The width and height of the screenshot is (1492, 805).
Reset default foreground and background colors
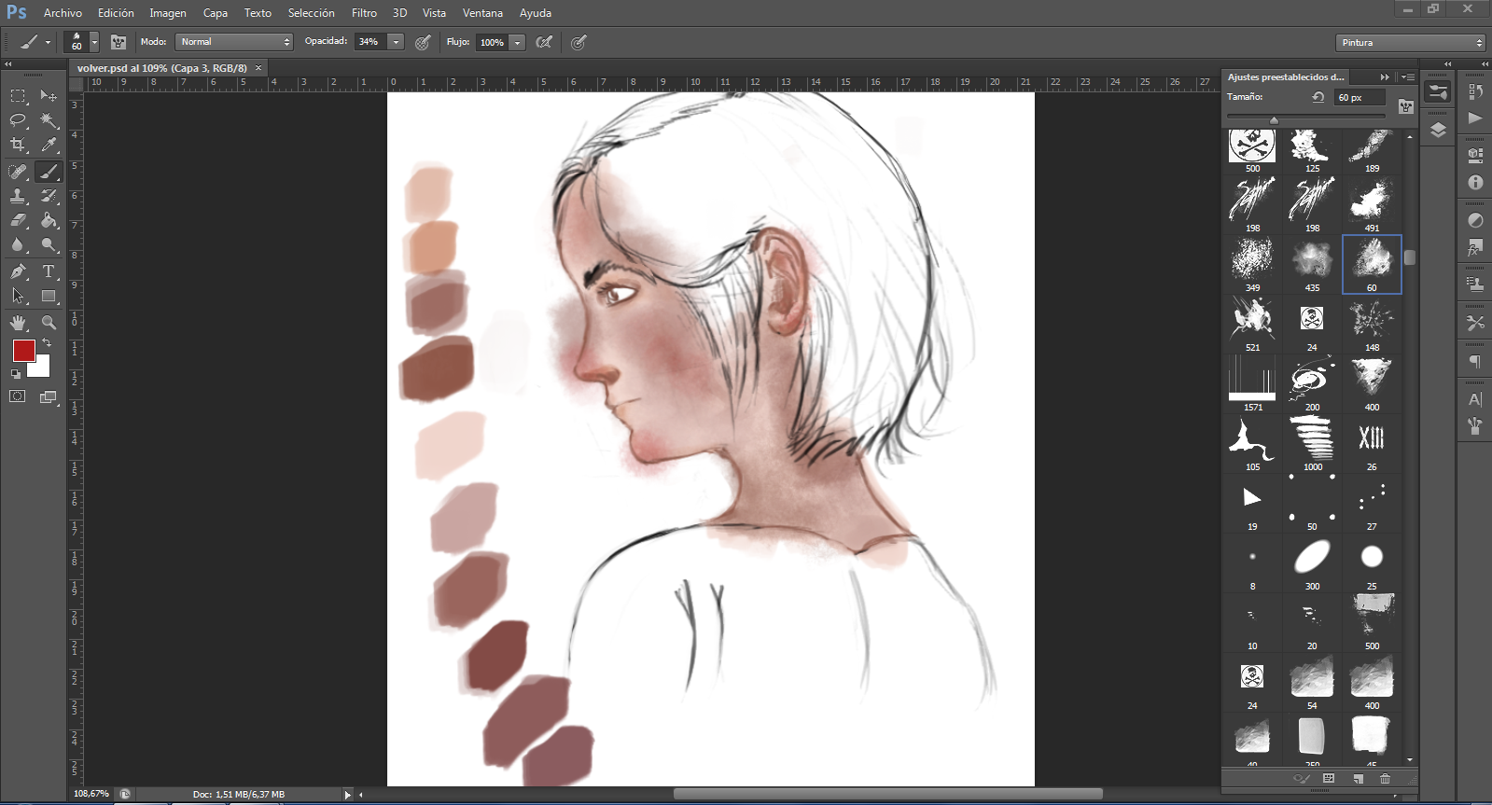coord(16,374)
